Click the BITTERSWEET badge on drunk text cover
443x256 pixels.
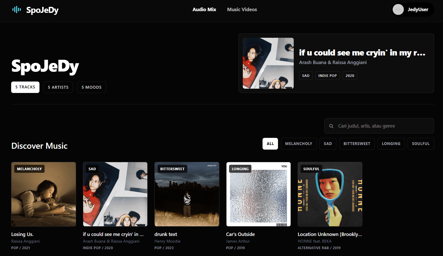coord(172,169)
